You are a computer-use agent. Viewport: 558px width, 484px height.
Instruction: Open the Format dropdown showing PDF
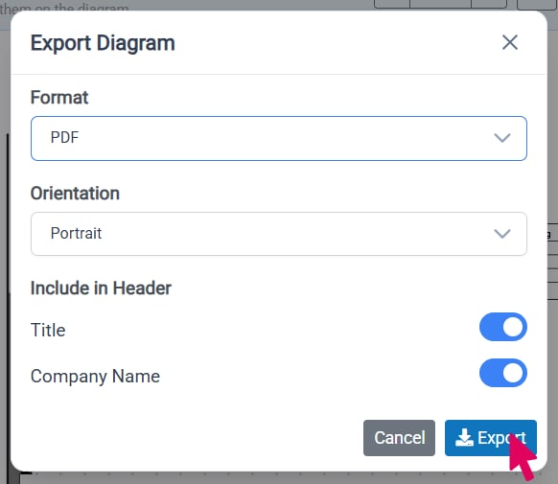click(279, 138)
